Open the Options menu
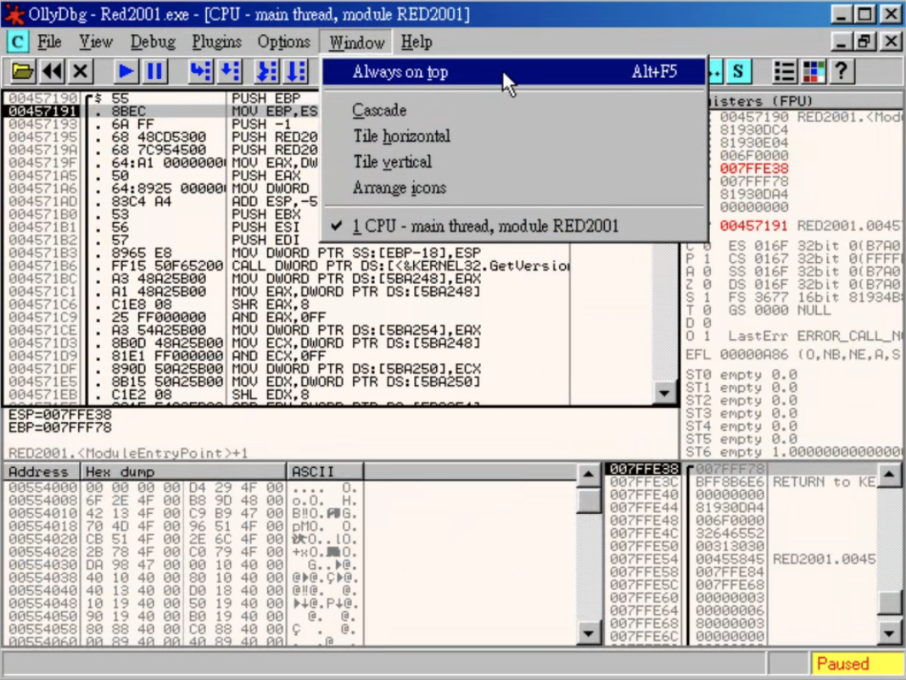 (x=283, y=42)
